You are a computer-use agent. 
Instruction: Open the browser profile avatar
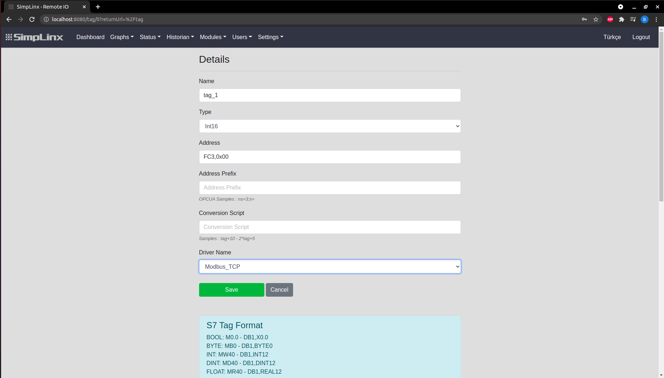pos(644,19)
